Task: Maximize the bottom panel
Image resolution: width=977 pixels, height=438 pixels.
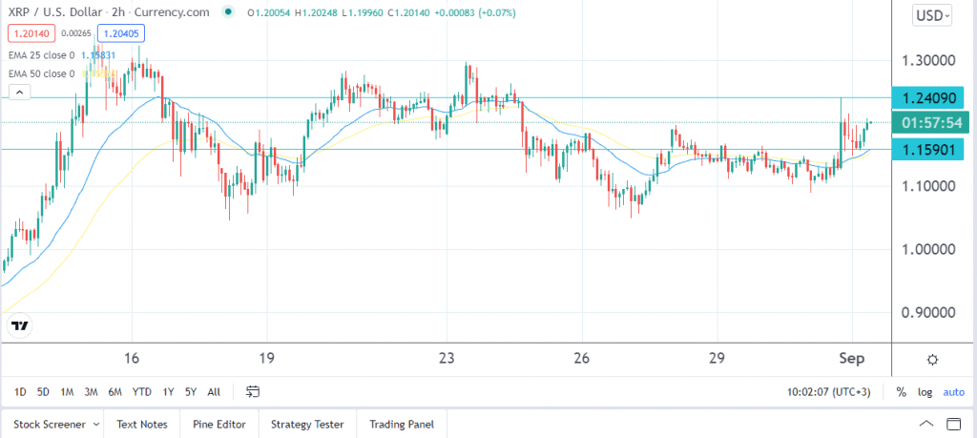Action: point(953,425)
